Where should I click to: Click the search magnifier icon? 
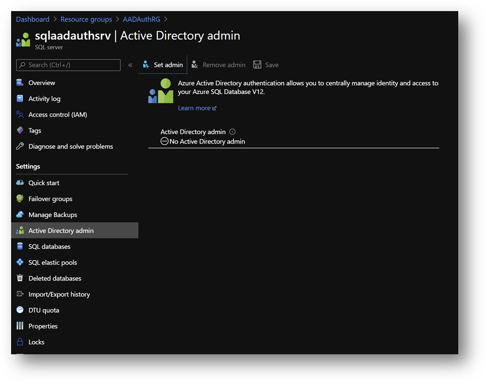22,65
